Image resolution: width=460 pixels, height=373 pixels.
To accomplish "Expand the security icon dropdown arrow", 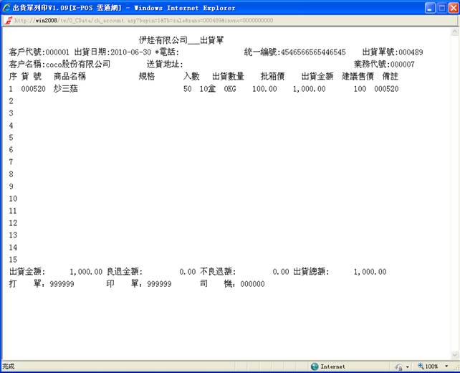I will (407, 366).
